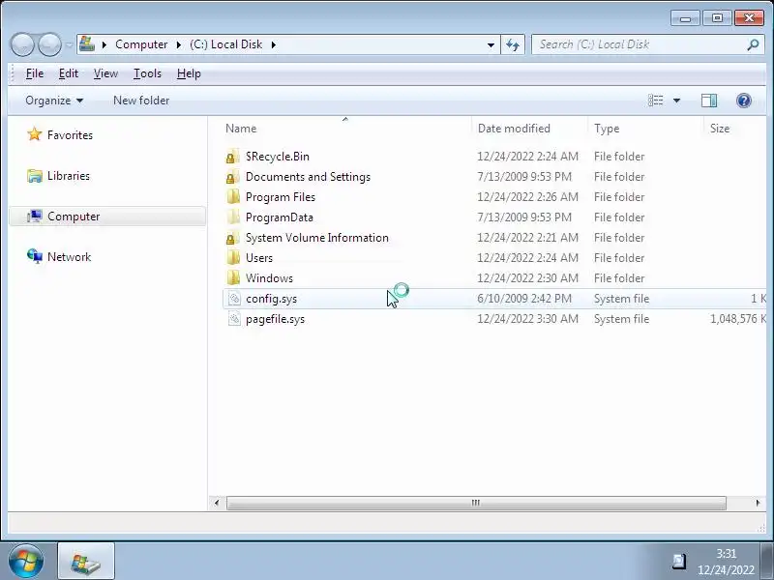Select Libraries in the navigation pane

tap(69, 176)
